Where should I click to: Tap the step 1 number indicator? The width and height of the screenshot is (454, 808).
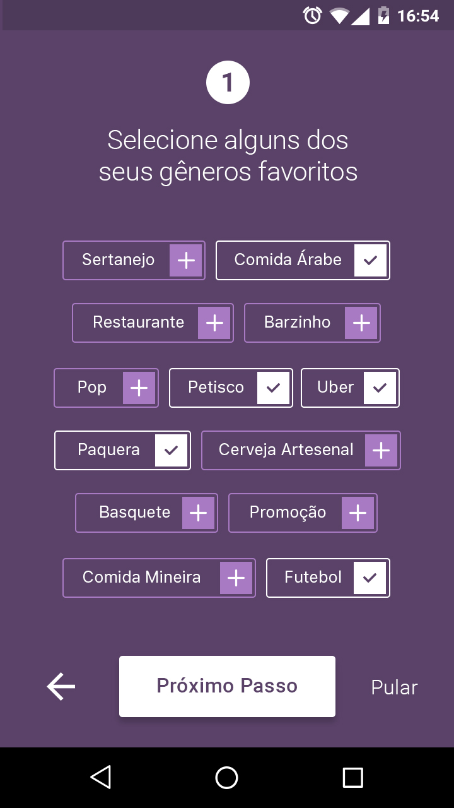coord(228,83)
